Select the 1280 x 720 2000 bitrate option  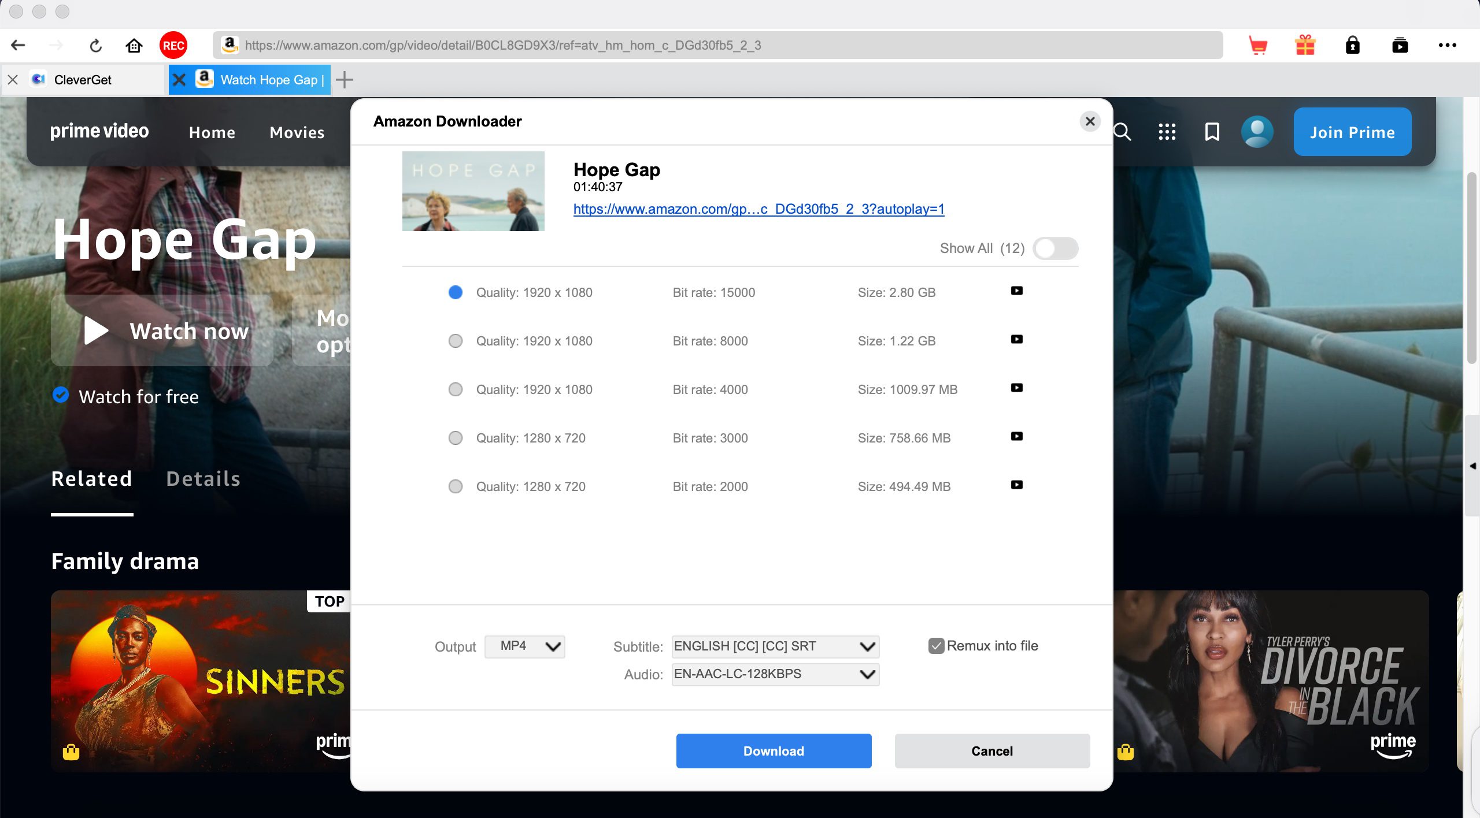tap(456, 486)
